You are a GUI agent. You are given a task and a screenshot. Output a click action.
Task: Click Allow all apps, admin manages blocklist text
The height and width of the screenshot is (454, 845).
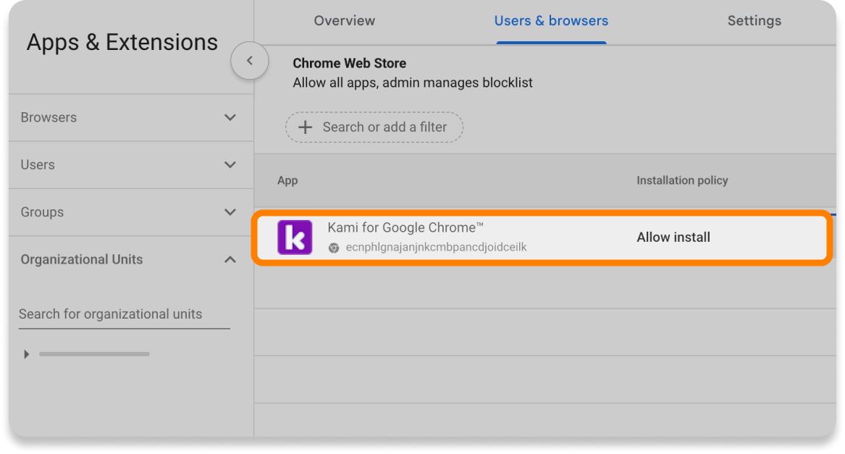click(x=412, y=83)
